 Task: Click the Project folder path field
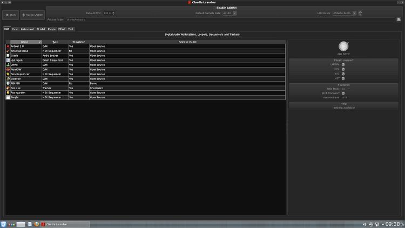(231, 19)
